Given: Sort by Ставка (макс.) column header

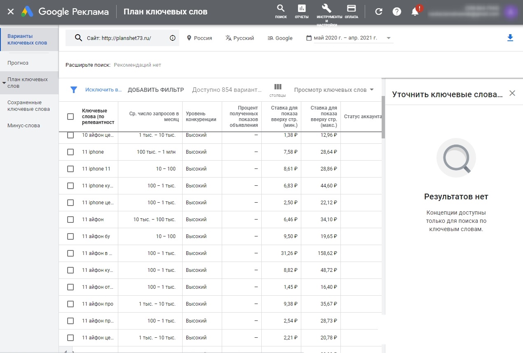Looking at the screenshot, I should click(324, 117).
